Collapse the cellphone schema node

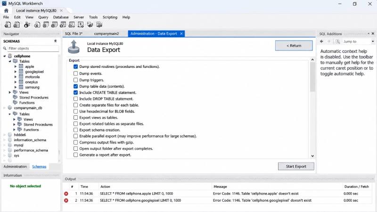coord(5,56)
